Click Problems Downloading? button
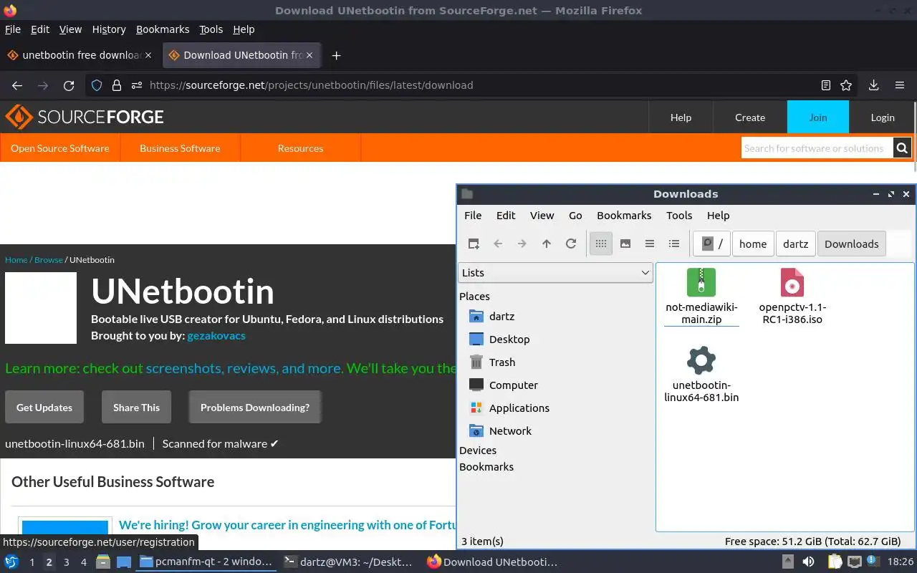This screenshot has height=573, width=917. [255, 408]
